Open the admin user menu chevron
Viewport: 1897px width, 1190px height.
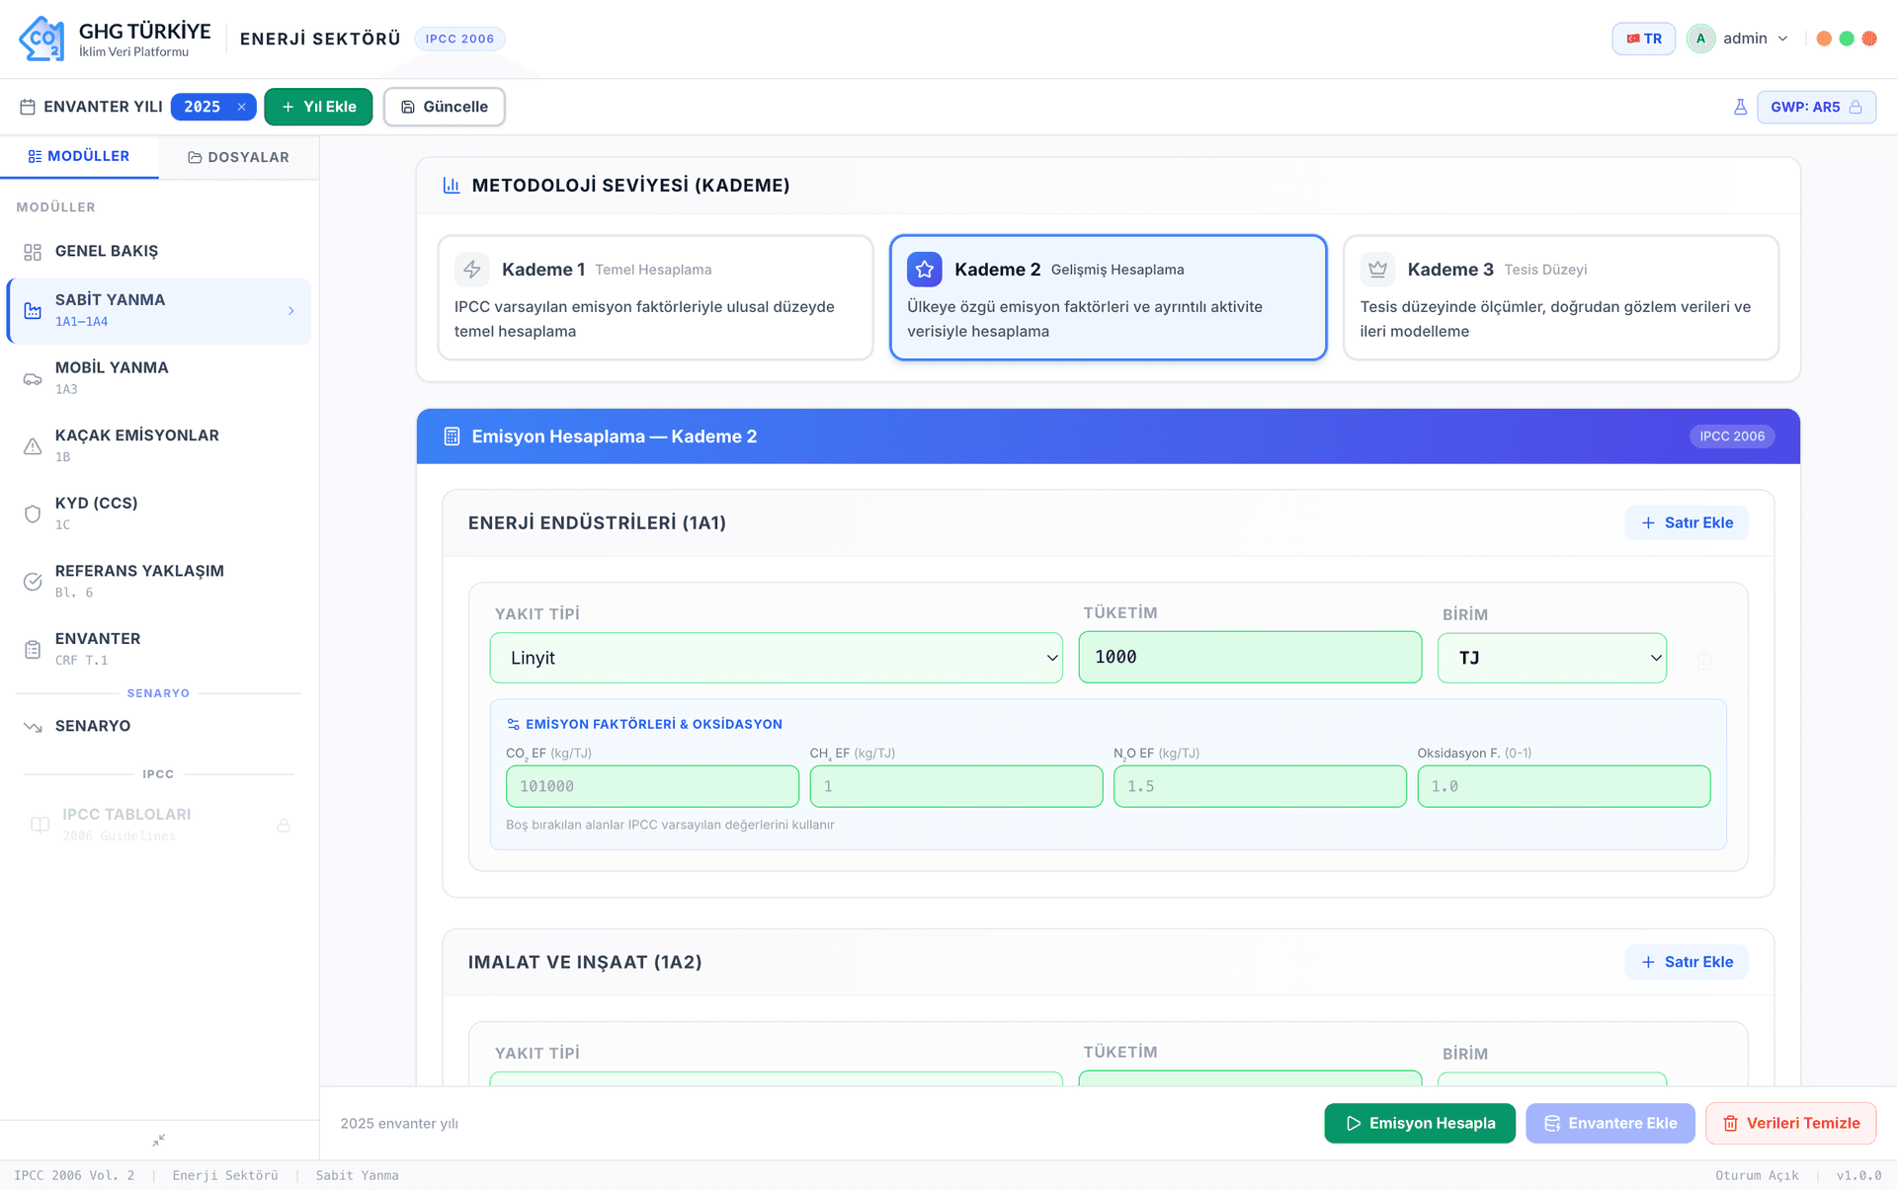(x=1783, y=39)
